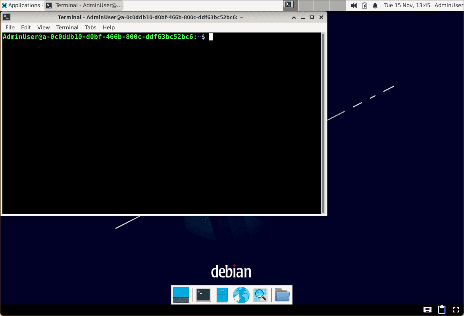Open the volume control icon

(x=354, y=5)
